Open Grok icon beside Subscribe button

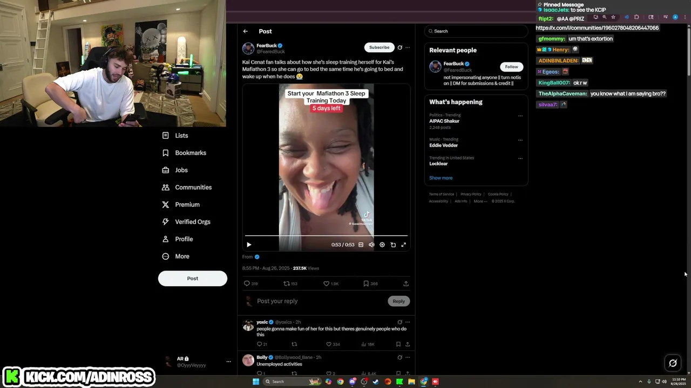tap(399, 47)
